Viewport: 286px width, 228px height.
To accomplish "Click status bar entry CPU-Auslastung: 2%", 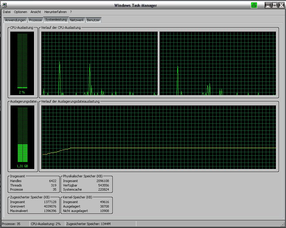I will tap(46, 224).
